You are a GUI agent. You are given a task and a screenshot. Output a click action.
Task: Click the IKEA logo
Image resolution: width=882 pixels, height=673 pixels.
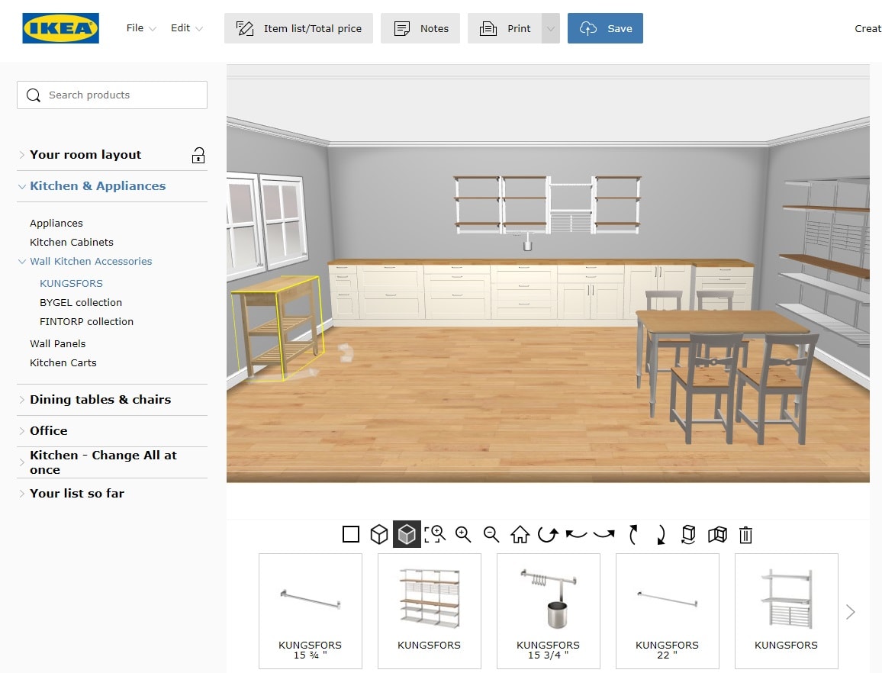pyautogui.click(x=61, y=28)
